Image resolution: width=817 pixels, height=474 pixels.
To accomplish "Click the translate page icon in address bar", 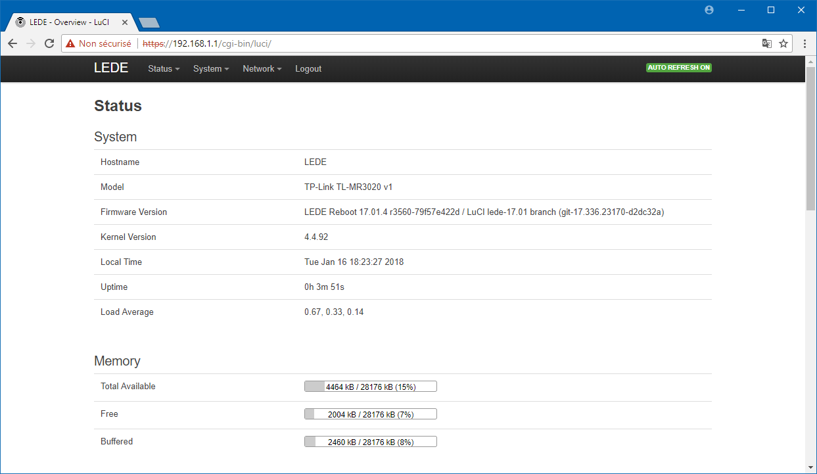I will coord(766,43).
